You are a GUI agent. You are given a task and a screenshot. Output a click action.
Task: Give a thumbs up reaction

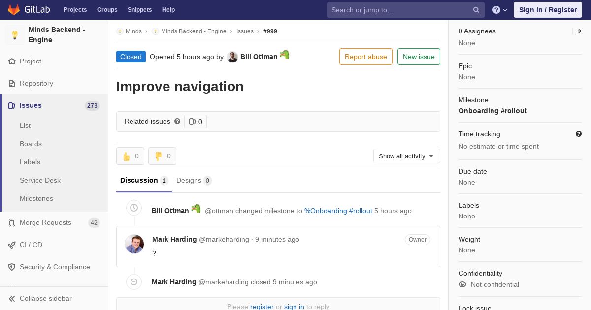point(130,156)
